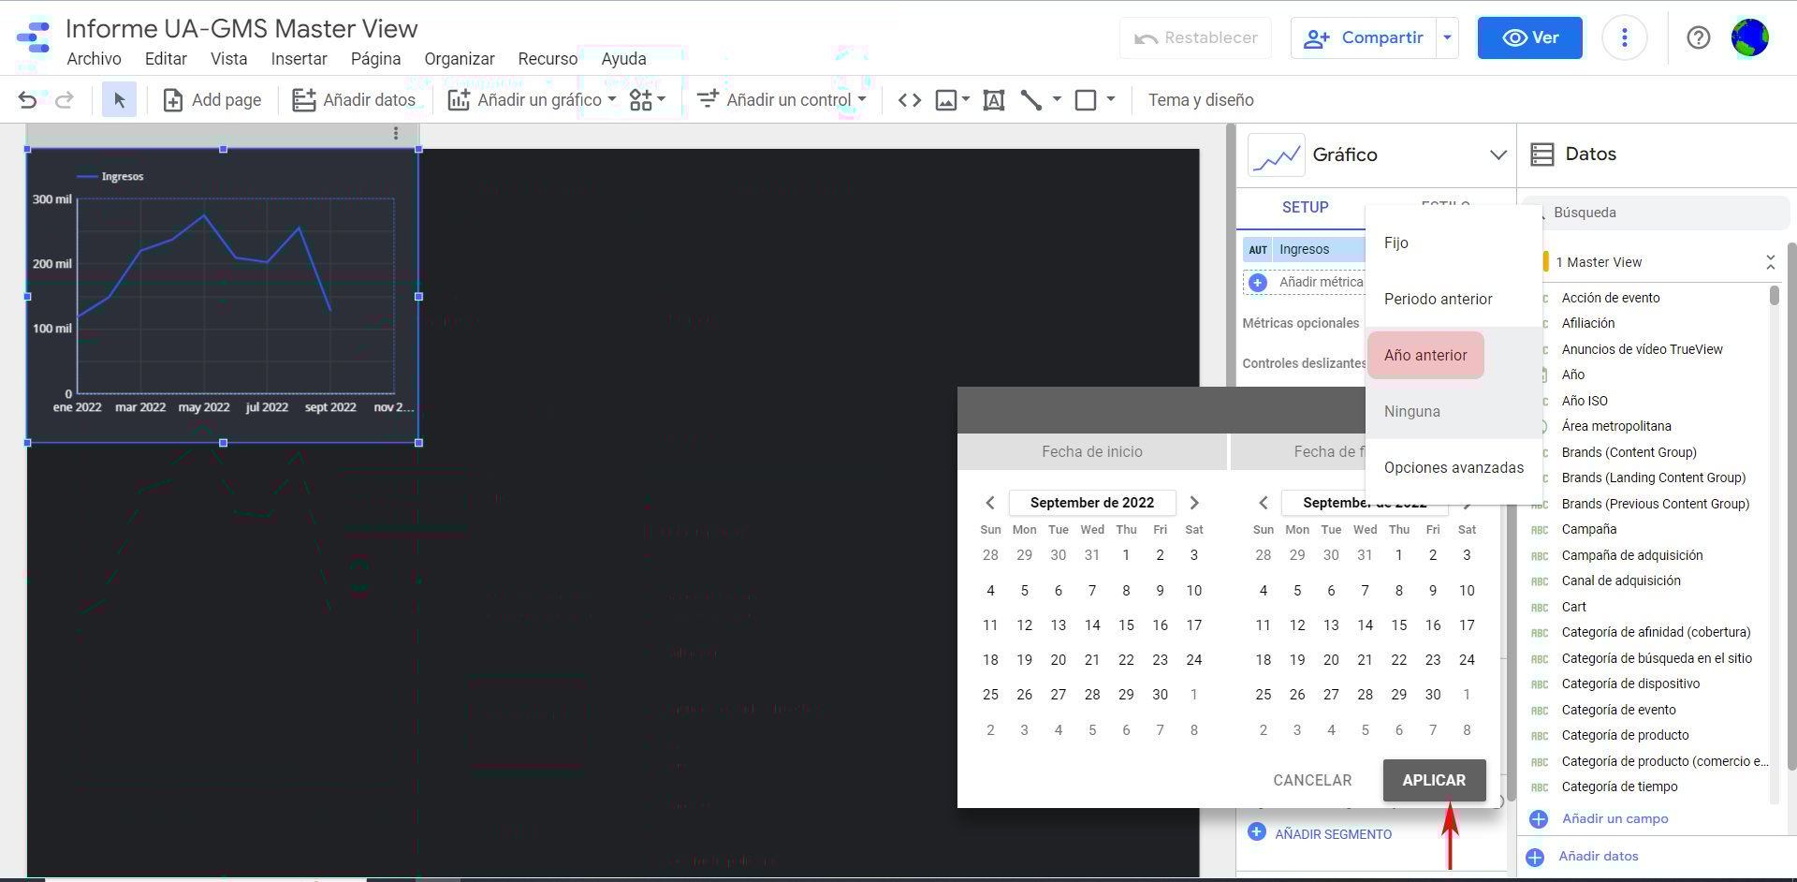
Task: Select September 15 in start calendar
Action: tap(1126, 625)
